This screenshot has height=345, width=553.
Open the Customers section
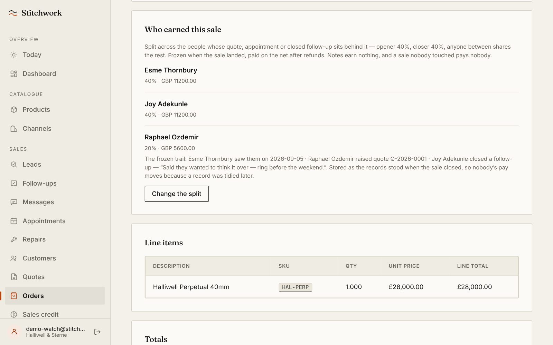[x=55, y=258]
